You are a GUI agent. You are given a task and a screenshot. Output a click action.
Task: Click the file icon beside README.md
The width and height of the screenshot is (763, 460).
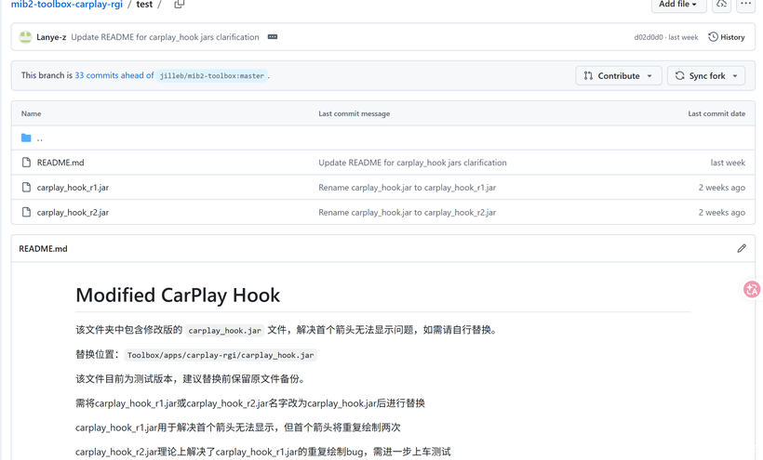click(x=26, y=163)
